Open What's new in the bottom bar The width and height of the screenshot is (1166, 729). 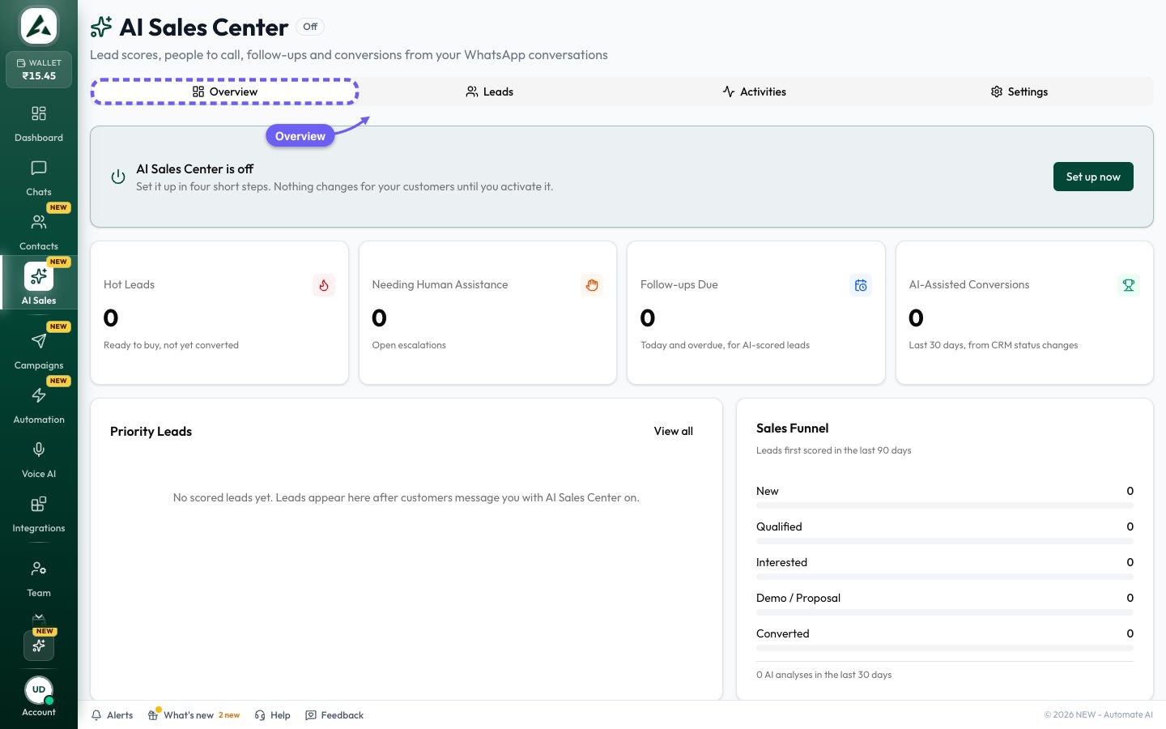[x=194, y=715]
